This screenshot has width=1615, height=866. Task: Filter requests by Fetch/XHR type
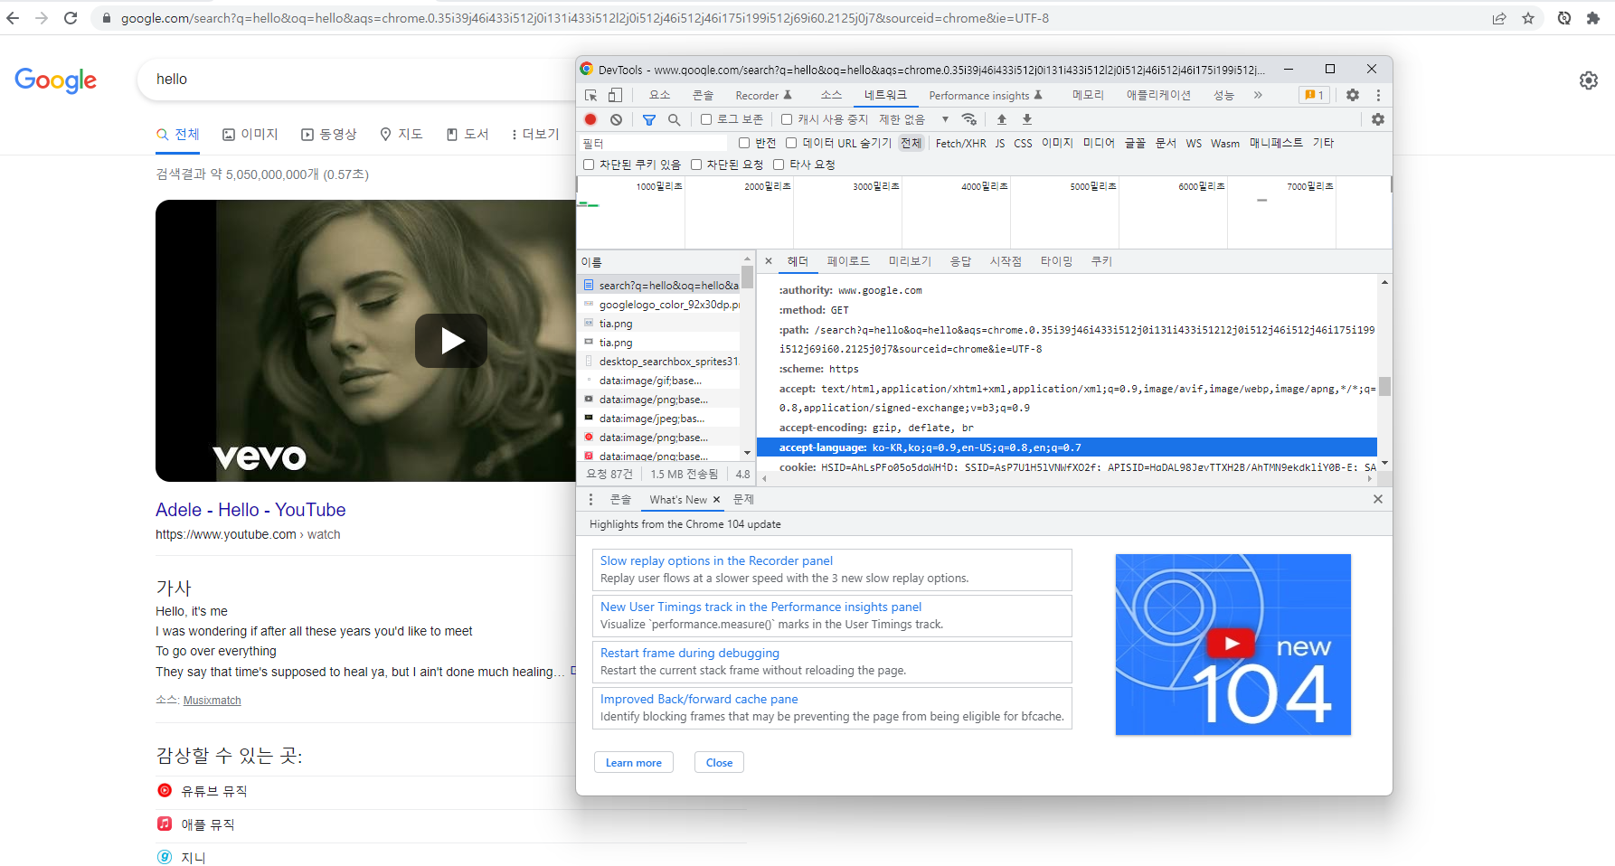960,143
